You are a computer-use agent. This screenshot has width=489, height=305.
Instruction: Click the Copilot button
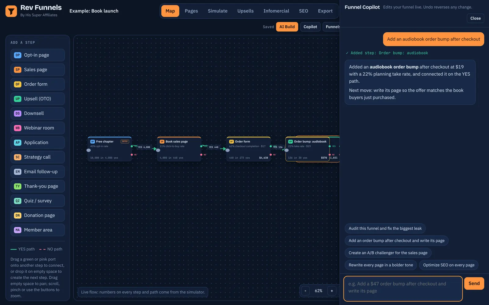click(310, 27)
